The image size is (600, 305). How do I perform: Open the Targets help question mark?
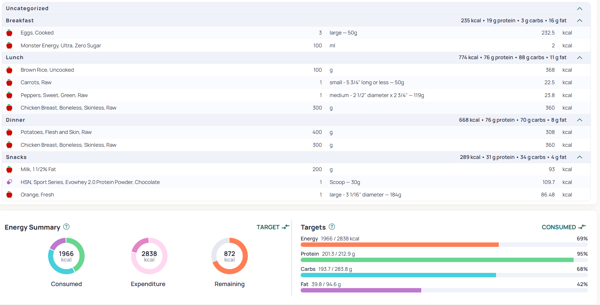point(332,227)
